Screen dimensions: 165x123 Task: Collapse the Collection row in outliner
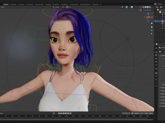click(158, 12)
